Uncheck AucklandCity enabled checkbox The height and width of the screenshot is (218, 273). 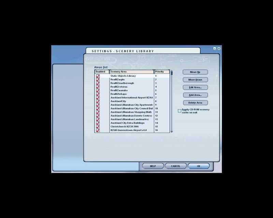point(98,102)
